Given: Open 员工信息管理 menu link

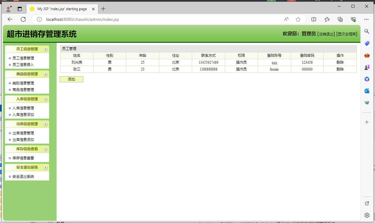Looking at the screenshot, I should pyautogui.click(x=23, y=58).
